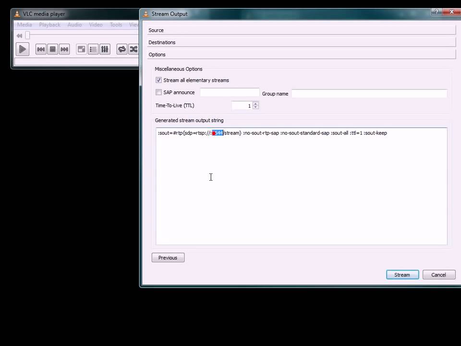Toggle fullscreen video button in VLC
461x346 pixels.
(x=82, y=49)
